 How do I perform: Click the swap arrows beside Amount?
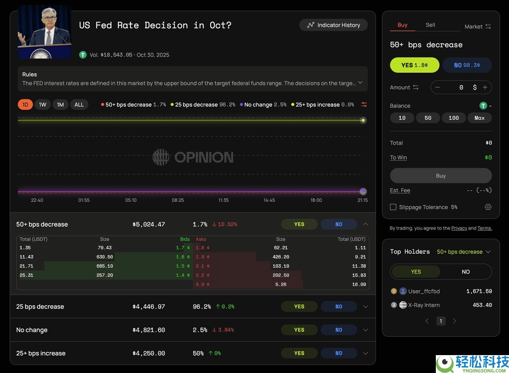[x=416, y=87]
